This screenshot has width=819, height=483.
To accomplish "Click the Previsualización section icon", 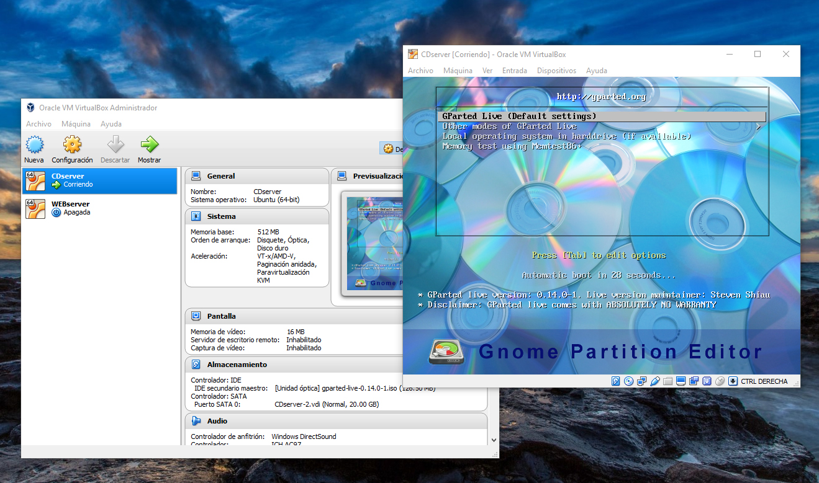I will 342,176.
